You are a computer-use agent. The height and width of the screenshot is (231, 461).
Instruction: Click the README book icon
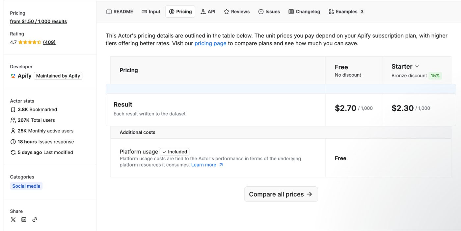coord(109,12)
